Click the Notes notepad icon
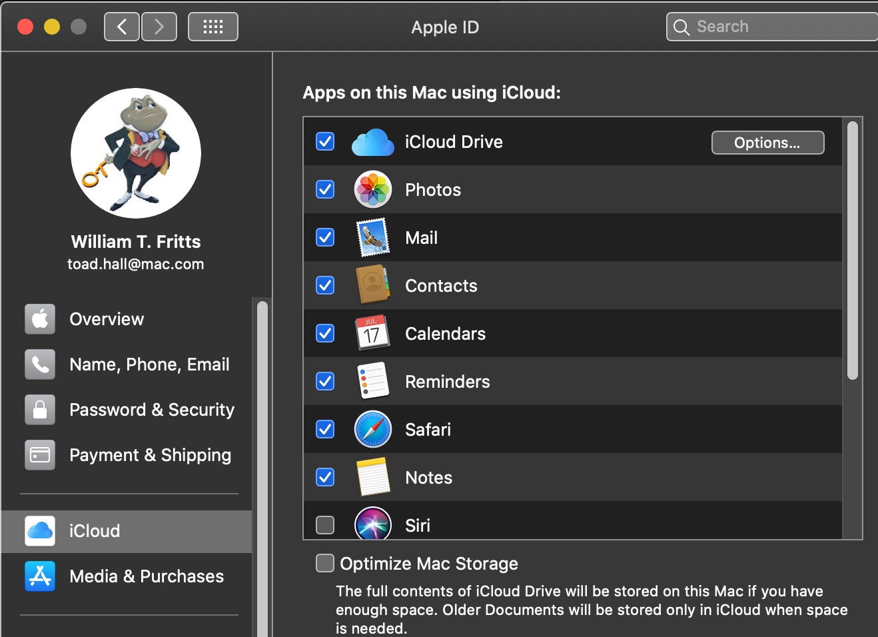878x637 pixels. pos(373,477)
